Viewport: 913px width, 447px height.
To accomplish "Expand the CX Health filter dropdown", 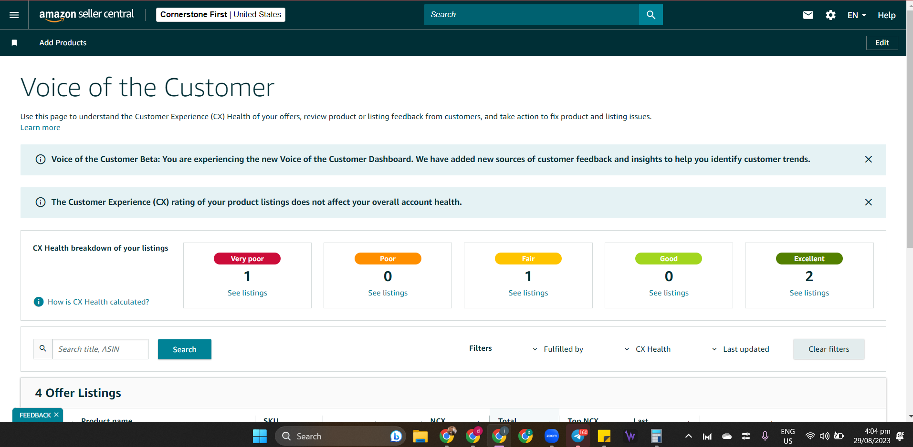I will pos(648,349).
